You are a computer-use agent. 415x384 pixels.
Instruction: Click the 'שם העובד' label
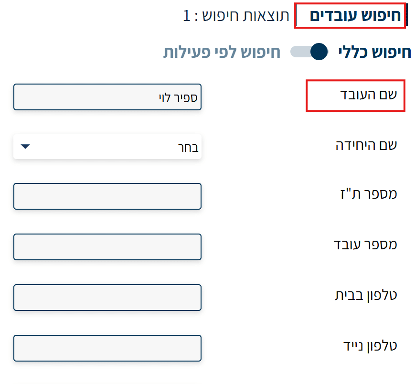click(368, 94)
